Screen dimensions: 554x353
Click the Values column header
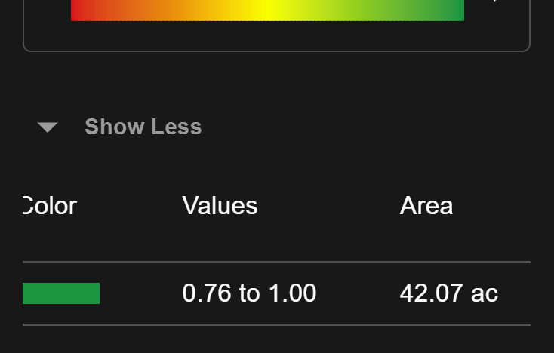[x=220, y=205]
